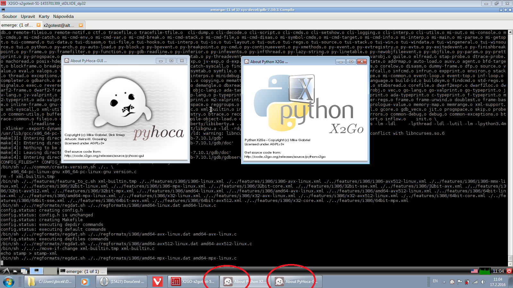Screen dimensions: 513x288
Task: Click the pyhoca-gui source code URL
Action: point(104,156)
